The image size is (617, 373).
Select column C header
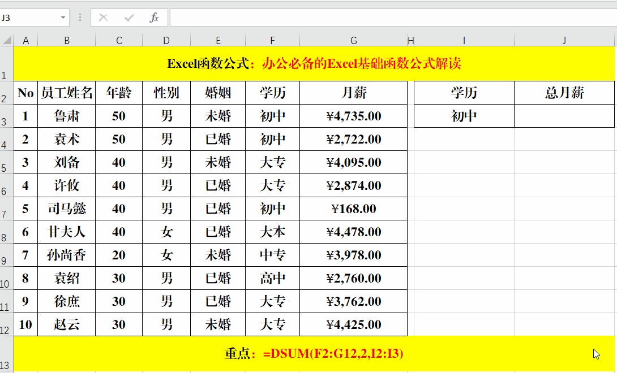[x=119, y=40]
